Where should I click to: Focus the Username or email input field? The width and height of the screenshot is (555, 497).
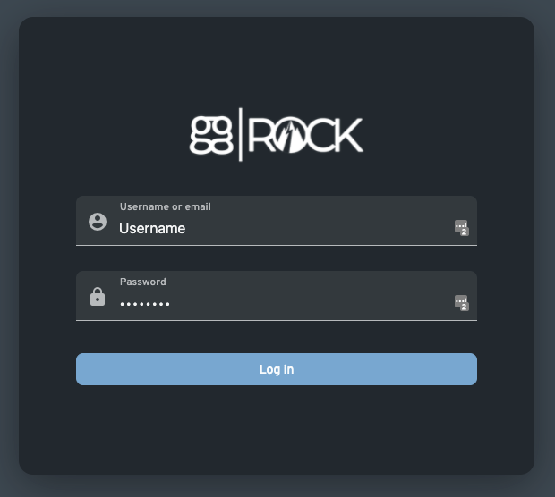[277, 221]
